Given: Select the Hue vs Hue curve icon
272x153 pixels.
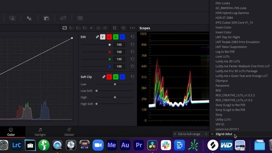Looking at the screenshot, I should click(x=71, y=28).
